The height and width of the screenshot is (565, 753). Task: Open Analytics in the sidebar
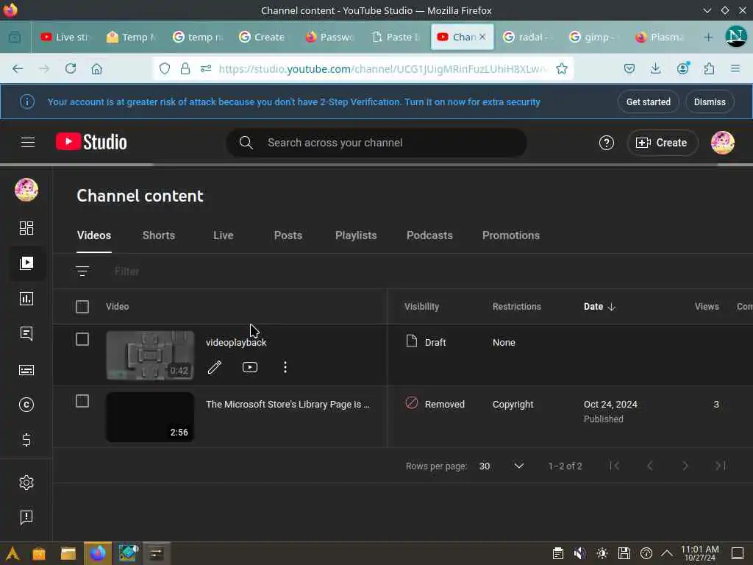pyautogui.click(x=26, y=299)
